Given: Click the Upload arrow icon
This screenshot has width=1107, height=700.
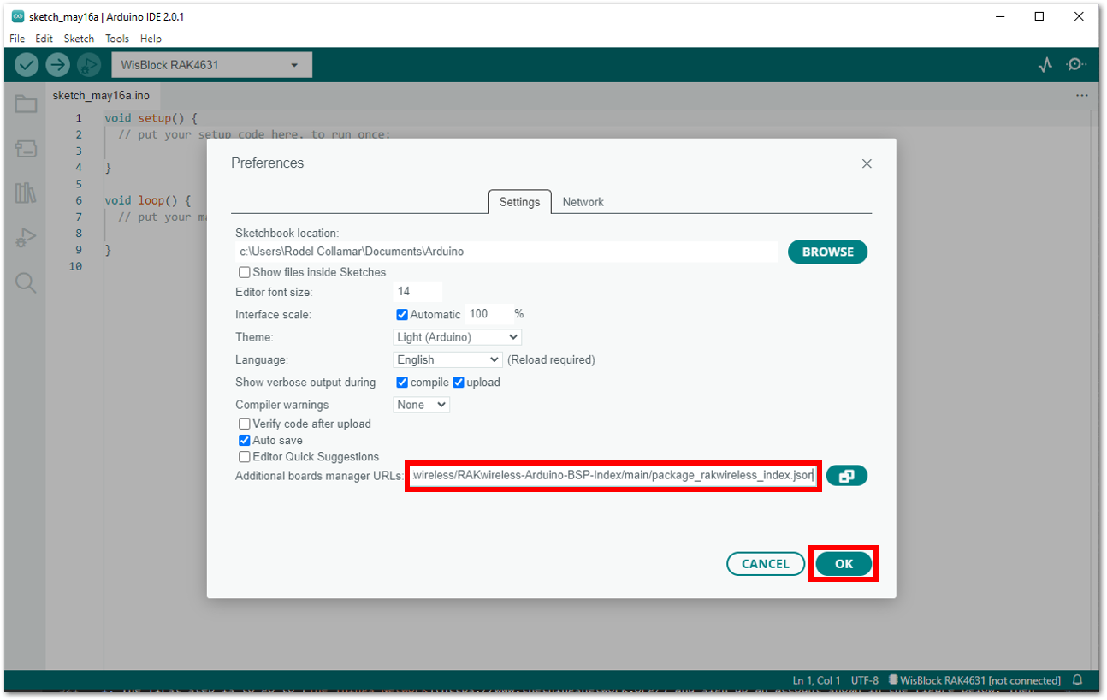Looking at the screenshot, I should pyautogui.click(x=57, y=65).
